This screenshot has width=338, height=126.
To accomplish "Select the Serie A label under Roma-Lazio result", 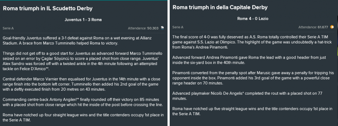I will (x=178, y=27).
